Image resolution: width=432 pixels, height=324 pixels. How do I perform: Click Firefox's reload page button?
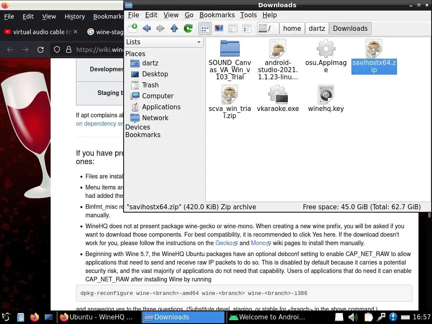coord(40,50)
